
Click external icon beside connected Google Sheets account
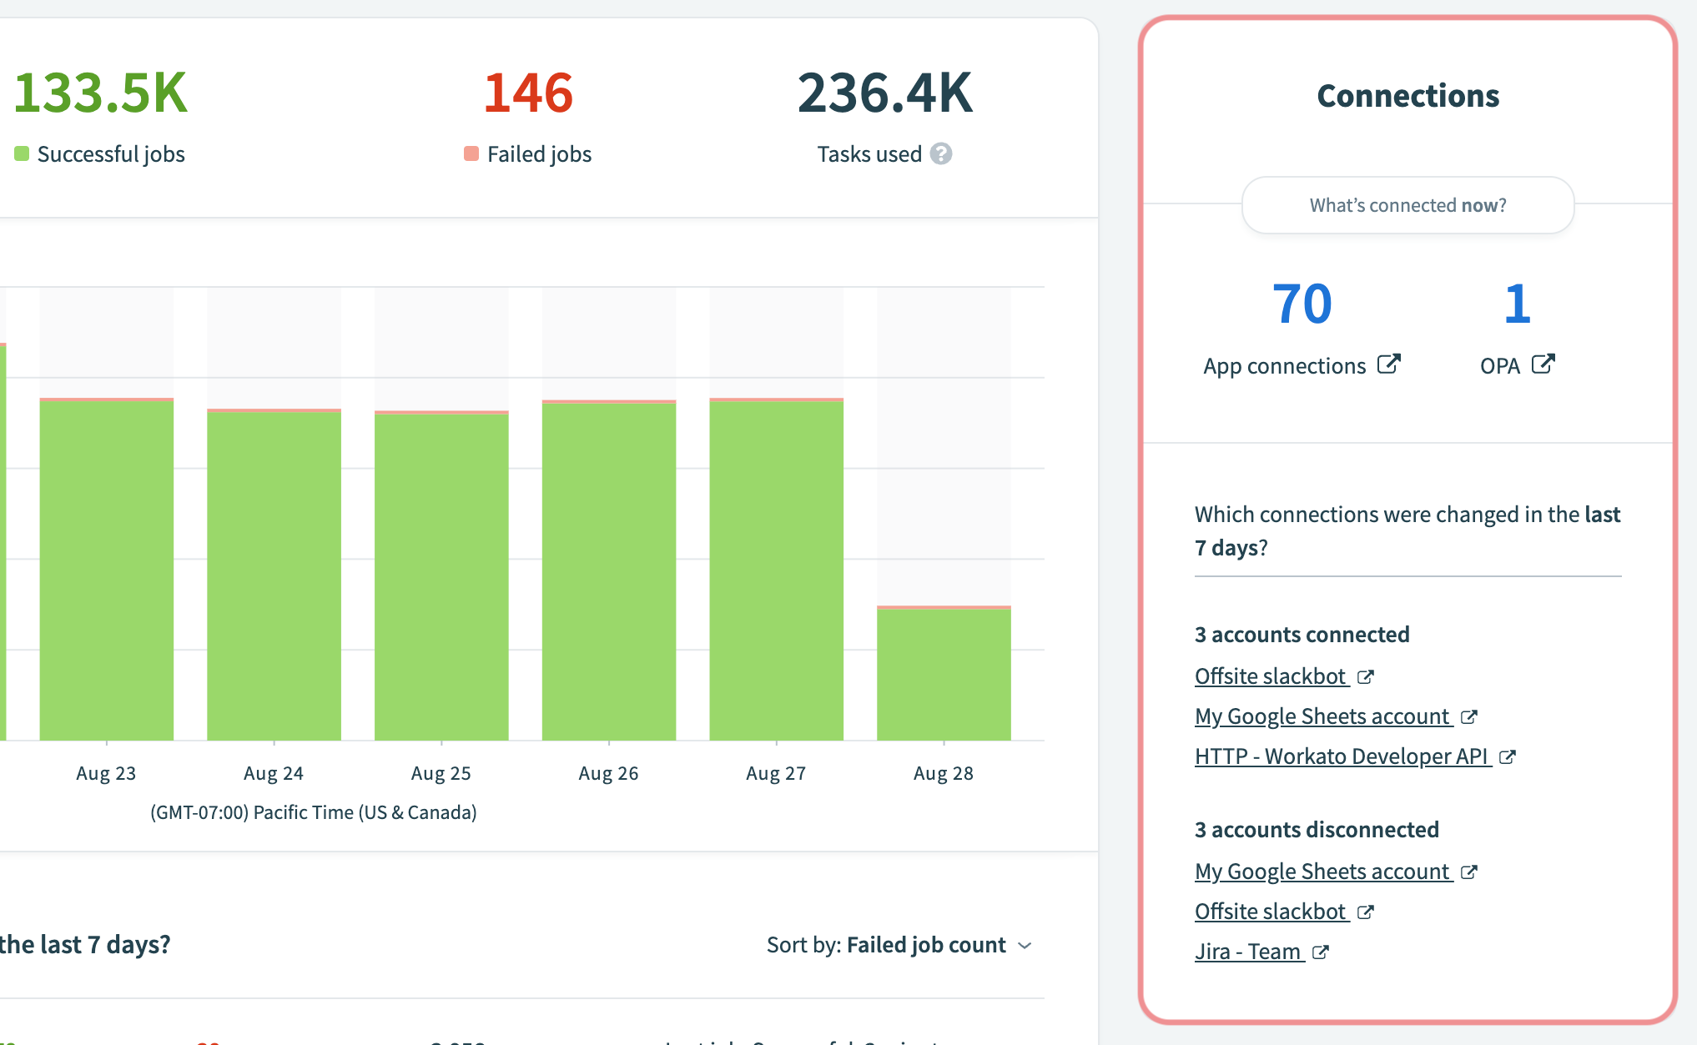1469,717
